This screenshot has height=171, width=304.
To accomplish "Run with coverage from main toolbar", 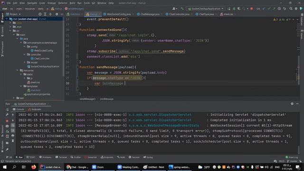I will click(239, 9).
